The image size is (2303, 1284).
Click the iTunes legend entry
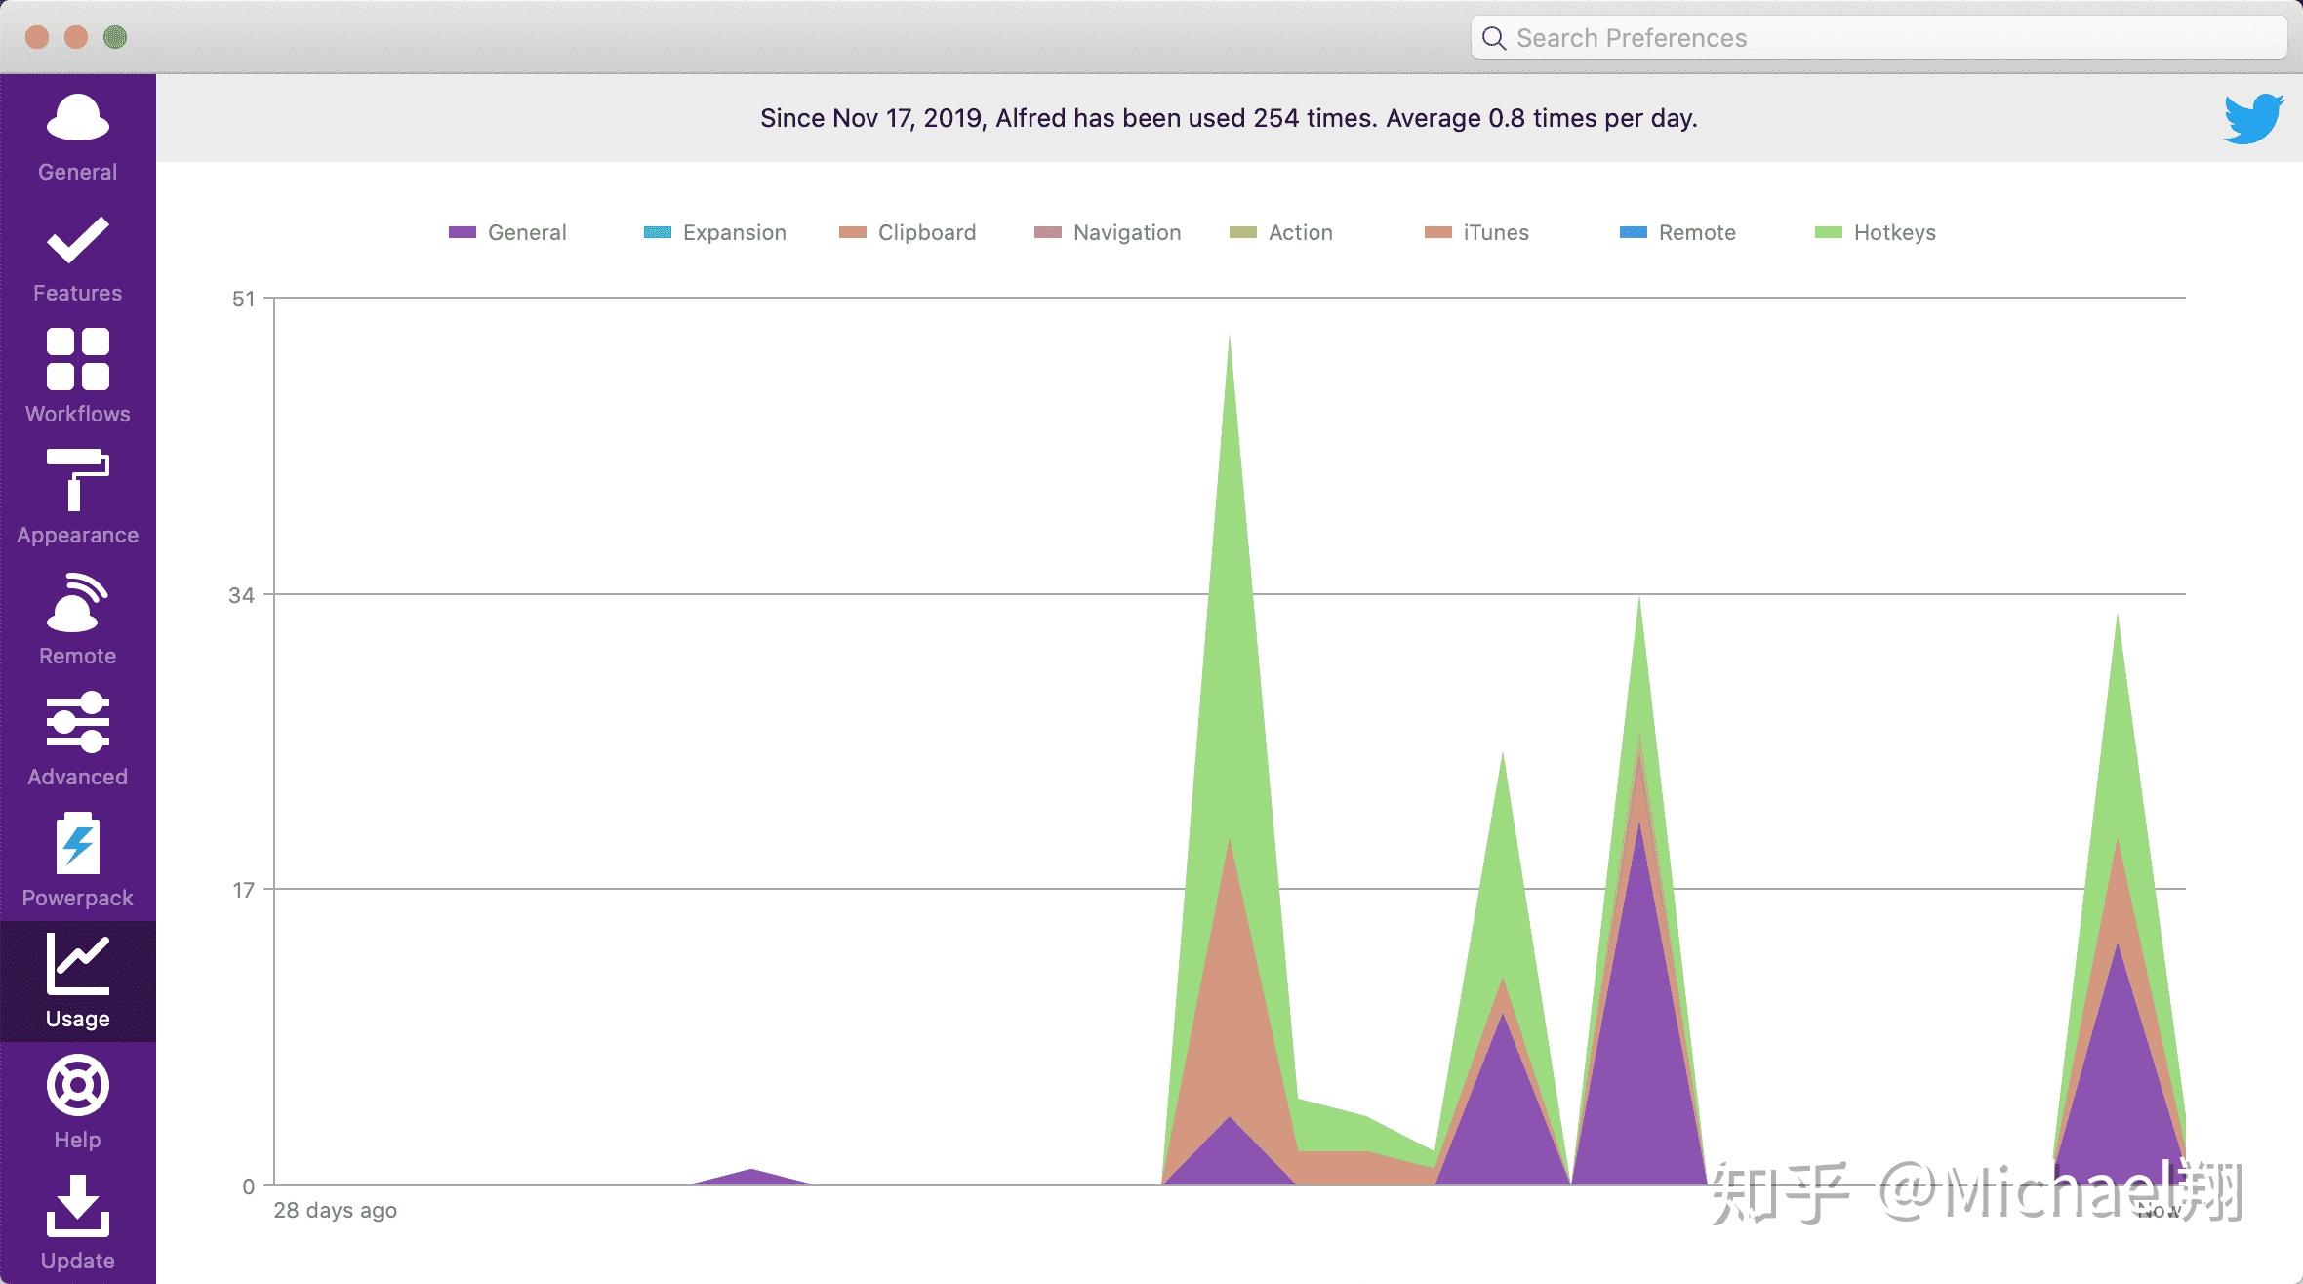point(1495,232)
